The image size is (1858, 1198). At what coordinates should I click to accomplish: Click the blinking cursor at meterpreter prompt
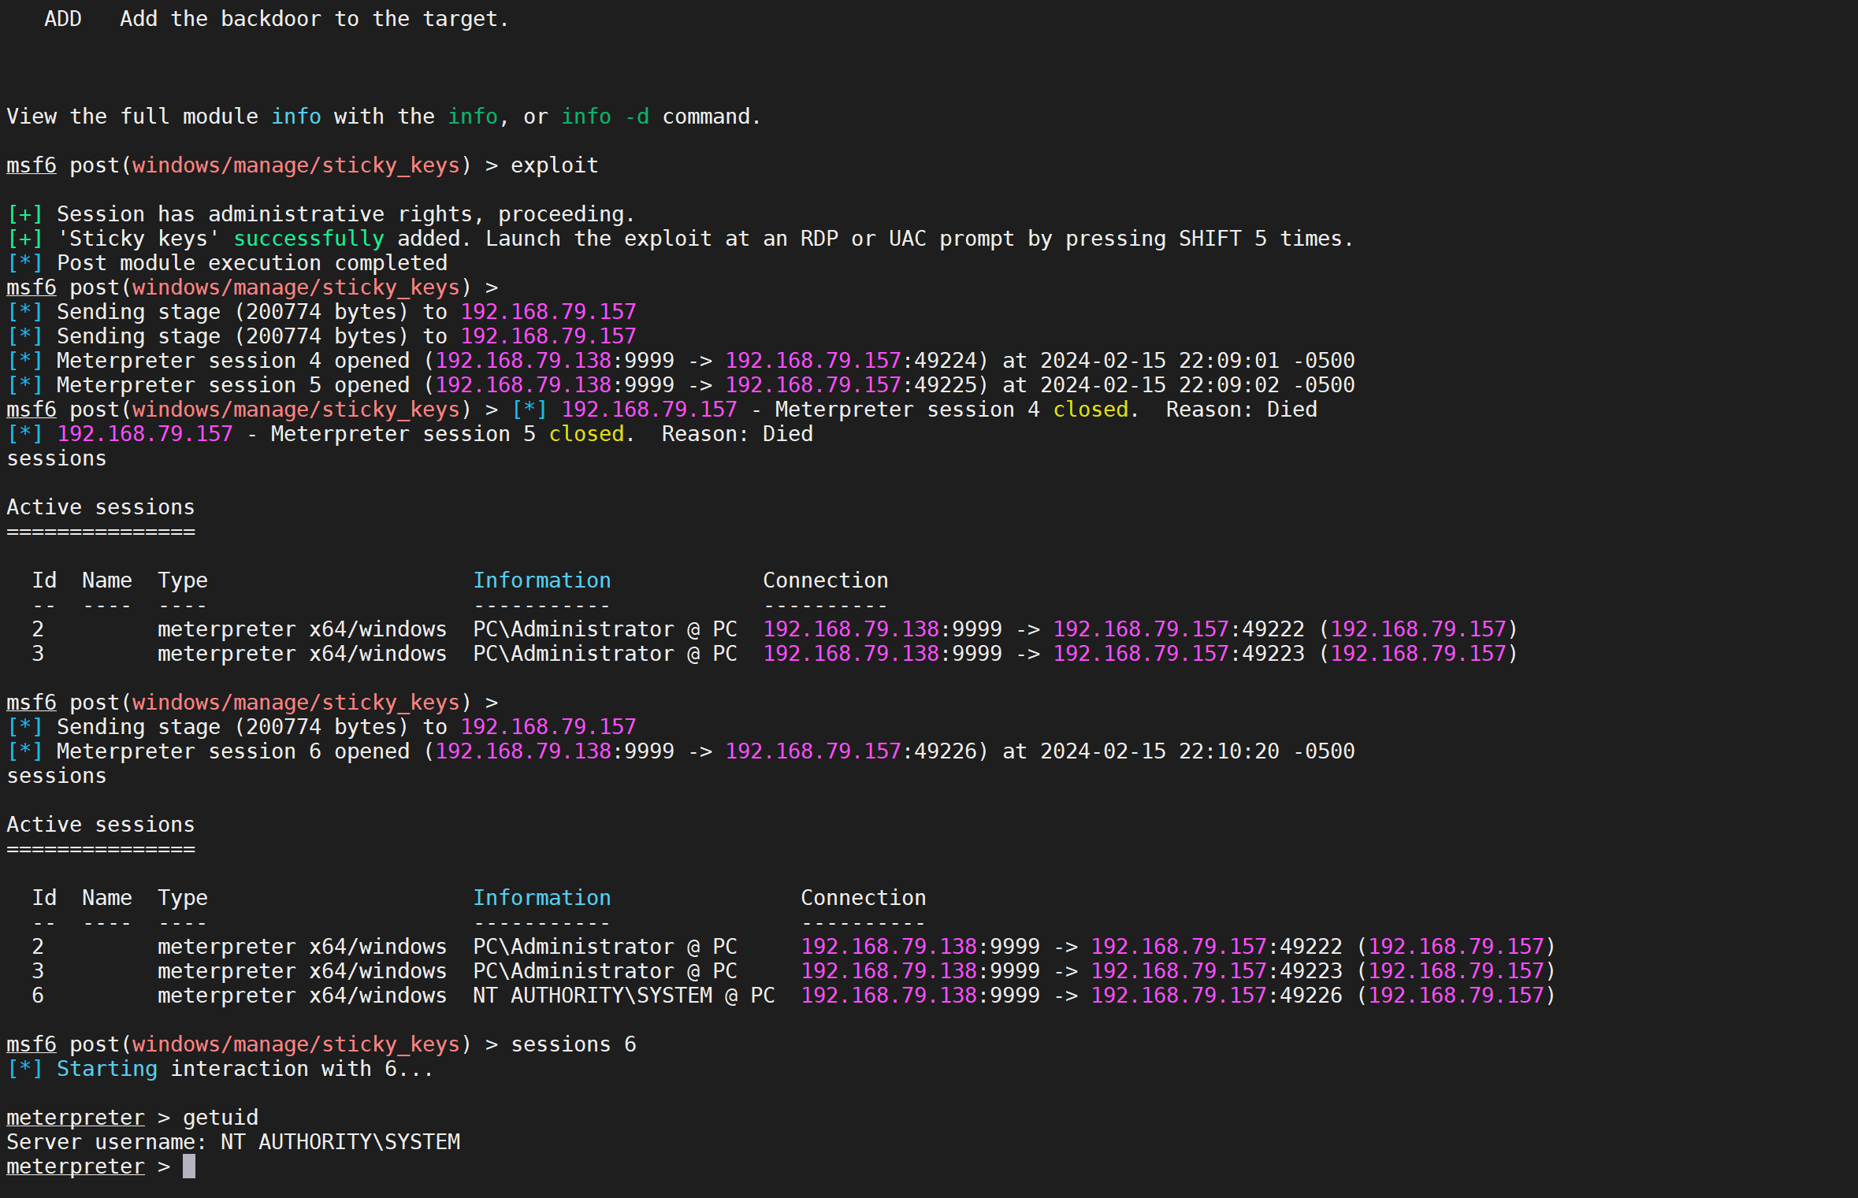click(189, 1166)
